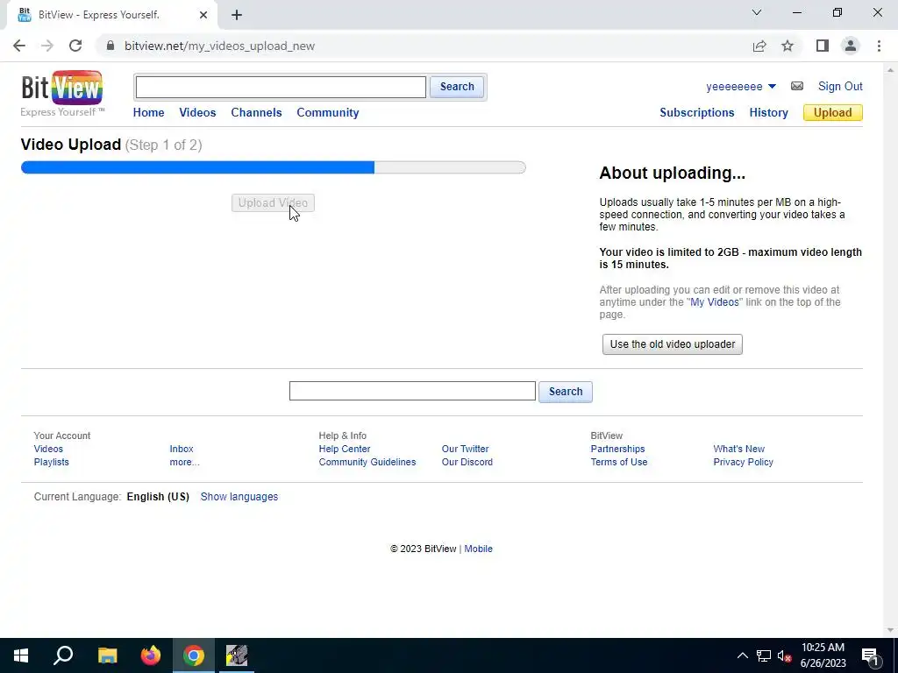Open Mobile site link

(x=478, y=549)
